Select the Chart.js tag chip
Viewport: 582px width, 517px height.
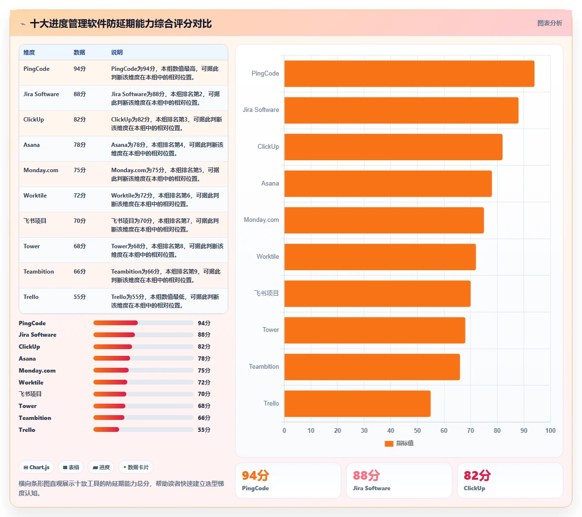tap(36, 467)
